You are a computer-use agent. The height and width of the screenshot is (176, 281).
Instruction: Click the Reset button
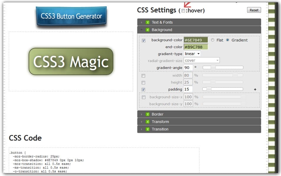(254, 10)
